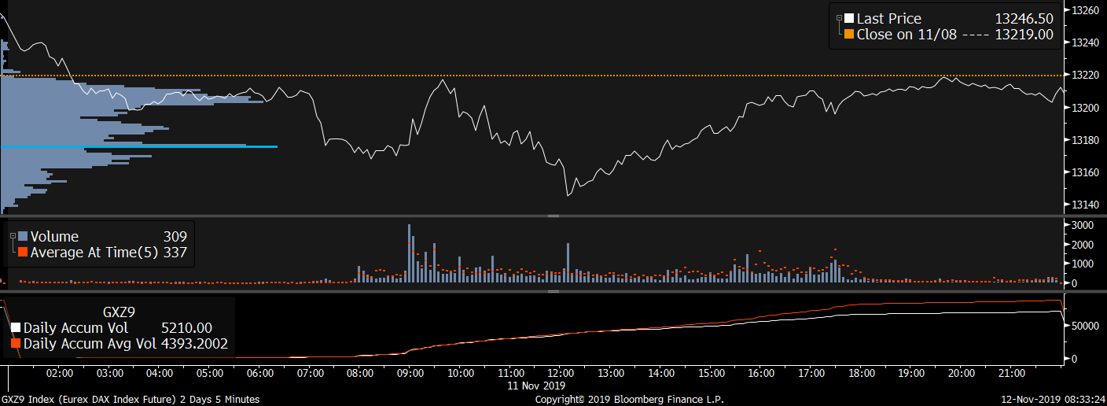Click the 13180 price axis label
The height and width of the screenshot is (406, 1107).
click(x=1087, y=140)
